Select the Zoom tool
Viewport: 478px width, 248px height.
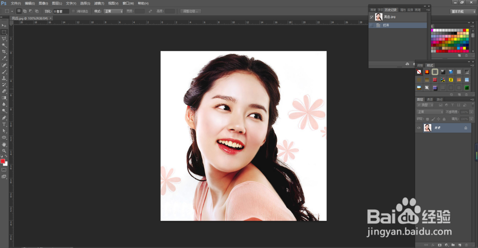[x=4, y=151]
